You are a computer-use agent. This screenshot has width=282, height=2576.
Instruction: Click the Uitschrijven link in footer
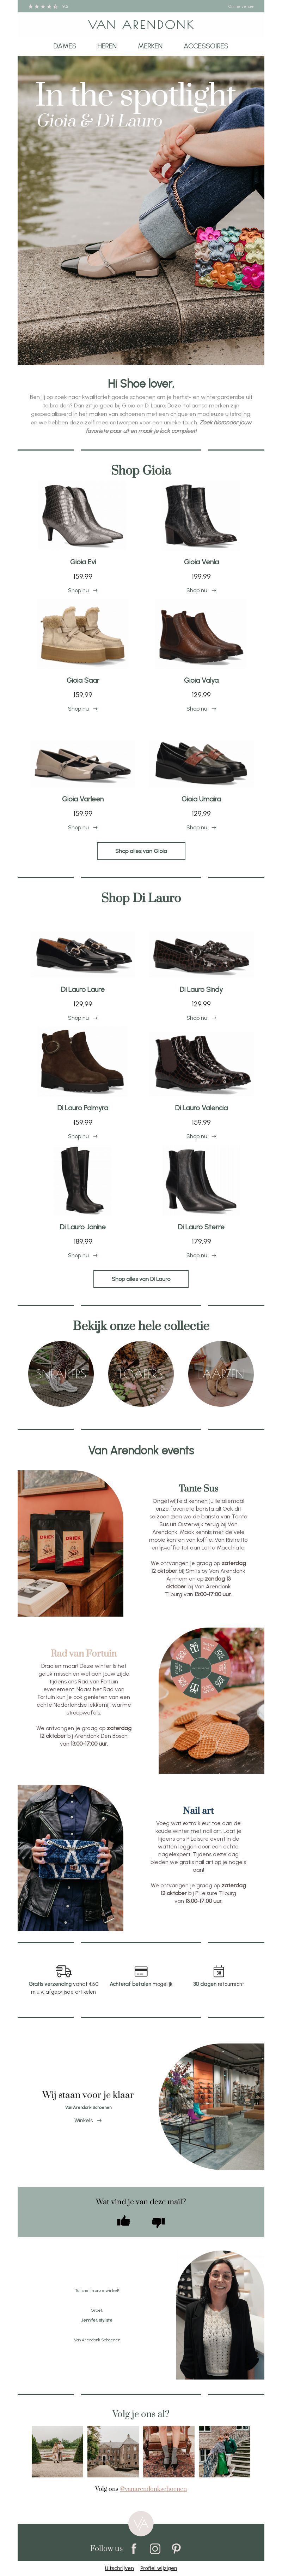(119, 2568)
